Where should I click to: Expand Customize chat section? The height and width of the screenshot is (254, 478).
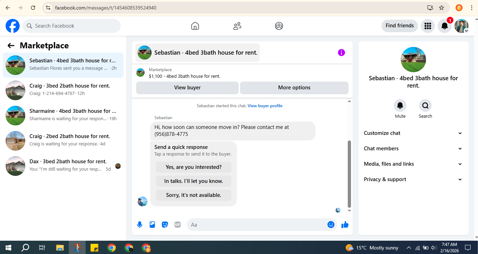[x=413, y=133]
